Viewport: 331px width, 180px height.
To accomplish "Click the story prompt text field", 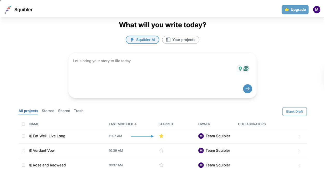I will click(x=162, y=75).
